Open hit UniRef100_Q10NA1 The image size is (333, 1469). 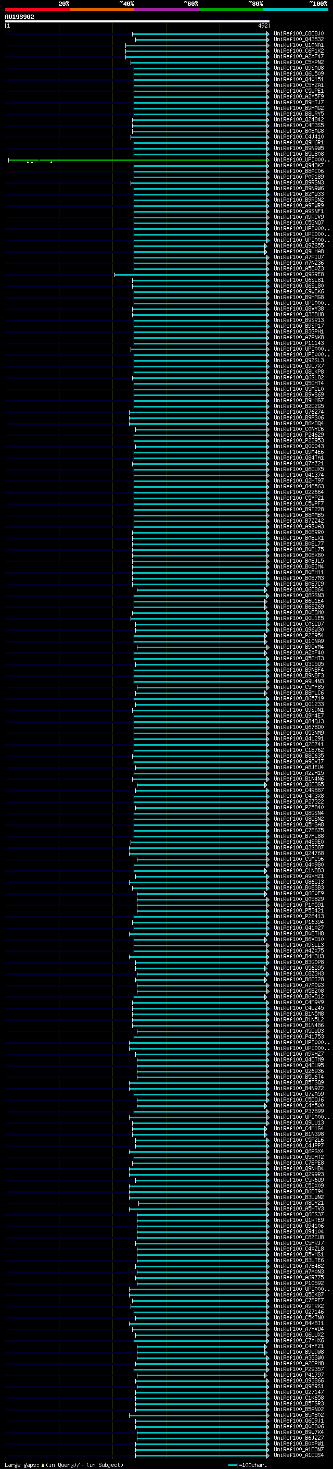298,45
